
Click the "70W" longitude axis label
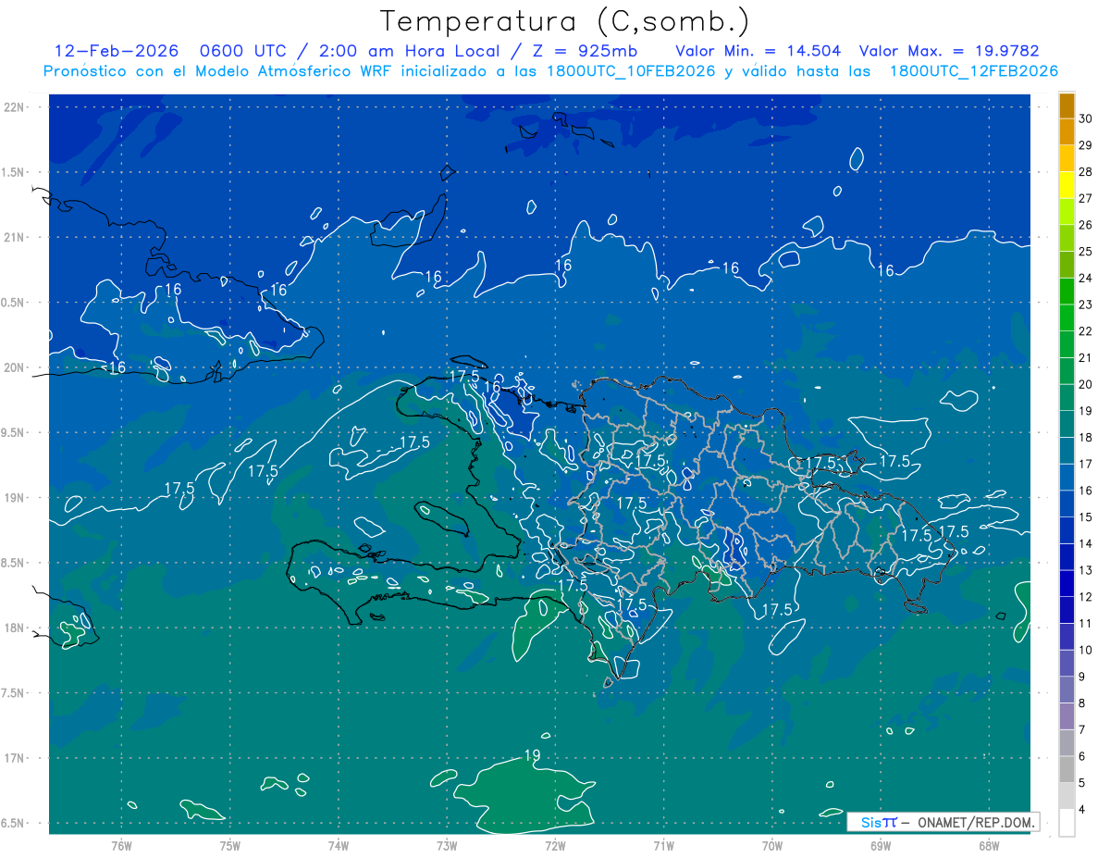[x=772, y=846]
